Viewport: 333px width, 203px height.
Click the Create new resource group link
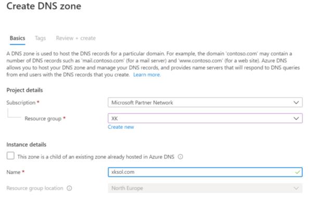(121, 127)
